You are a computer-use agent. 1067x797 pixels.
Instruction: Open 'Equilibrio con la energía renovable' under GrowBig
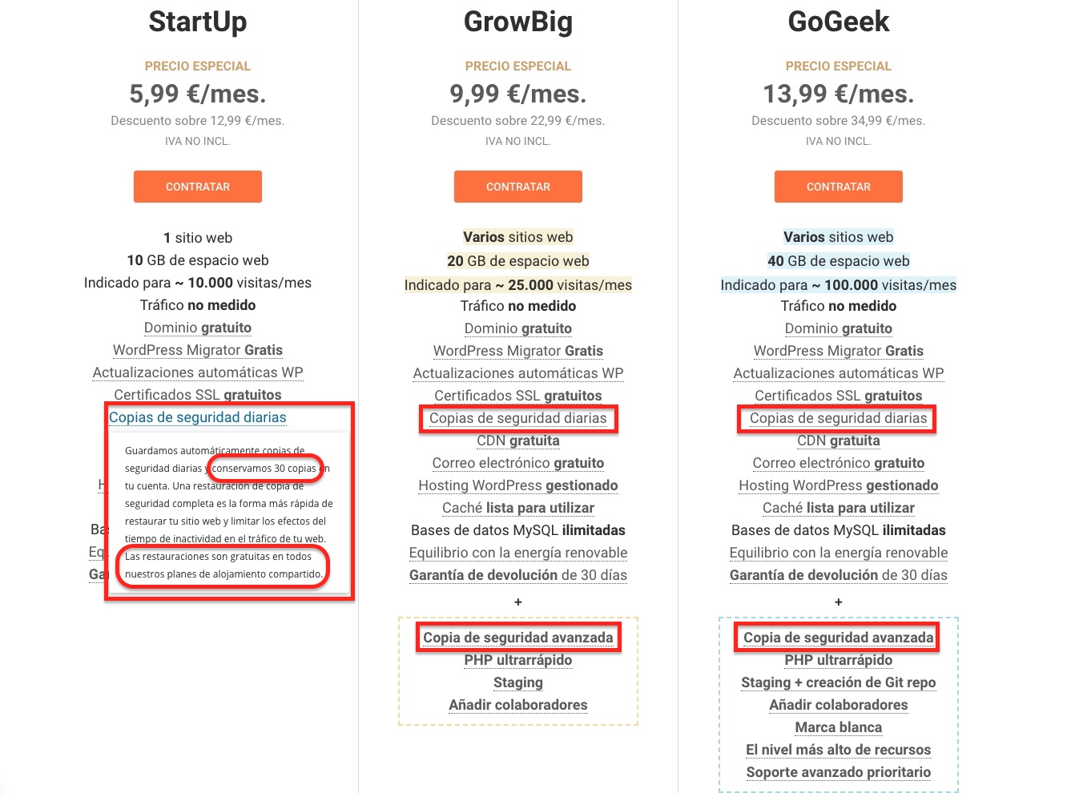pyautogui.click(x=517, y=553)
